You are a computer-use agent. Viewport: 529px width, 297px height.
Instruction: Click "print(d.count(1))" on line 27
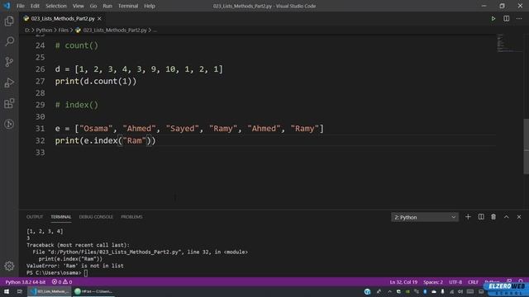[x=96, y=81]
